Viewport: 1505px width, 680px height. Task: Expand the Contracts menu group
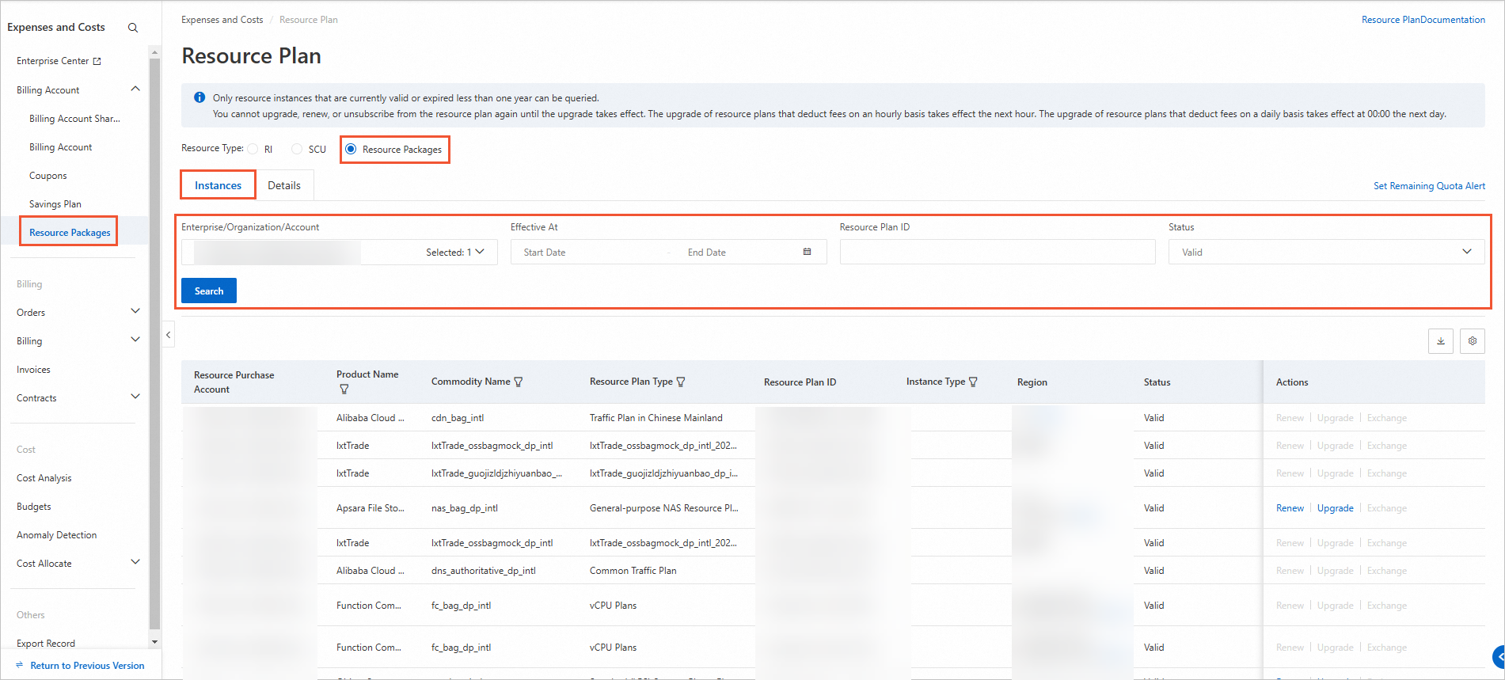tap(135, 397)
